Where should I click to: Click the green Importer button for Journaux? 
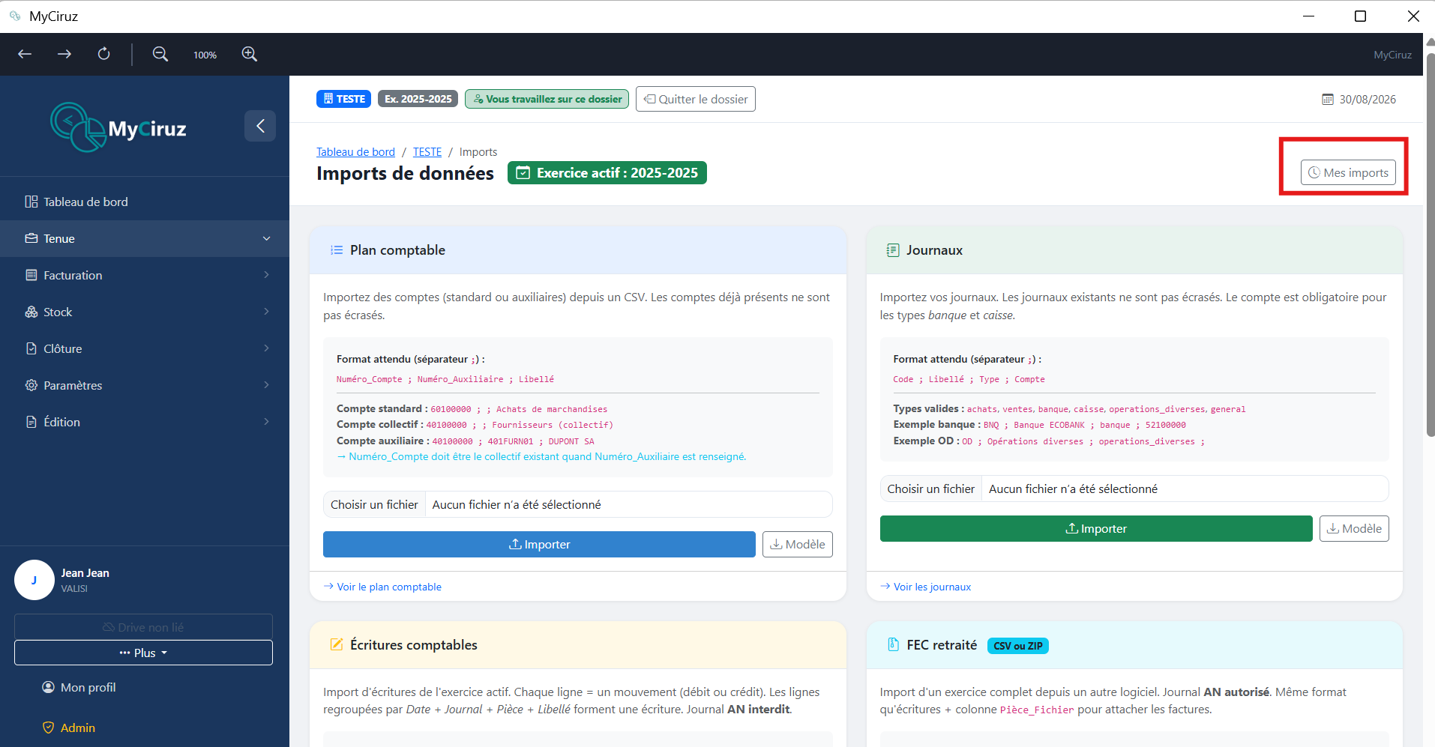tap(1096, 529)
